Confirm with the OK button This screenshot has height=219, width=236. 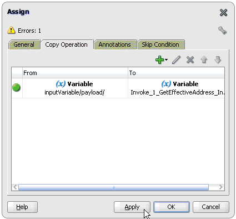pos(172,207)
